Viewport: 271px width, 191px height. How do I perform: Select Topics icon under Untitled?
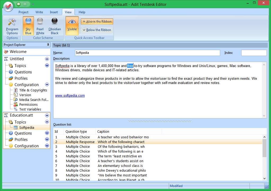tap(11, 66)
